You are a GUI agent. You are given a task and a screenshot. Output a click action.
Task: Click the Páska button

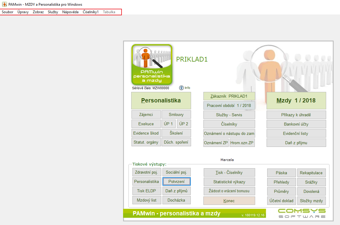281,173
